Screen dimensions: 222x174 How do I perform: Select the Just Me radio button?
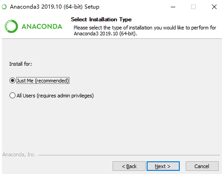tap(12, 81)
